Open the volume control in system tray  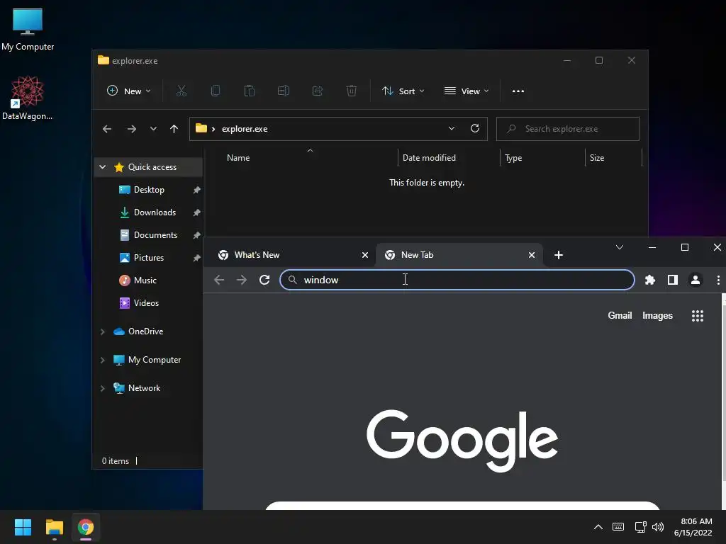coord(658,527)
